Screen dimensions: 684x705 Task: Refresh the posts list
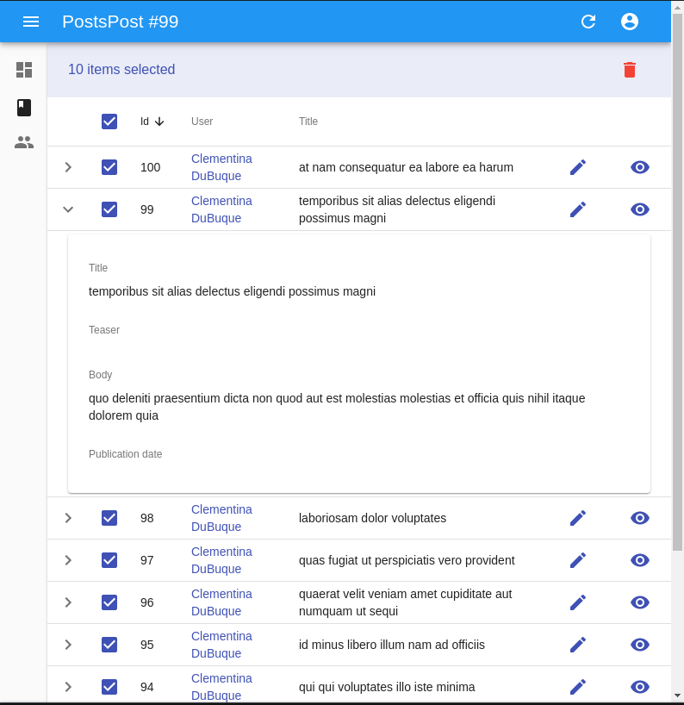588,22
